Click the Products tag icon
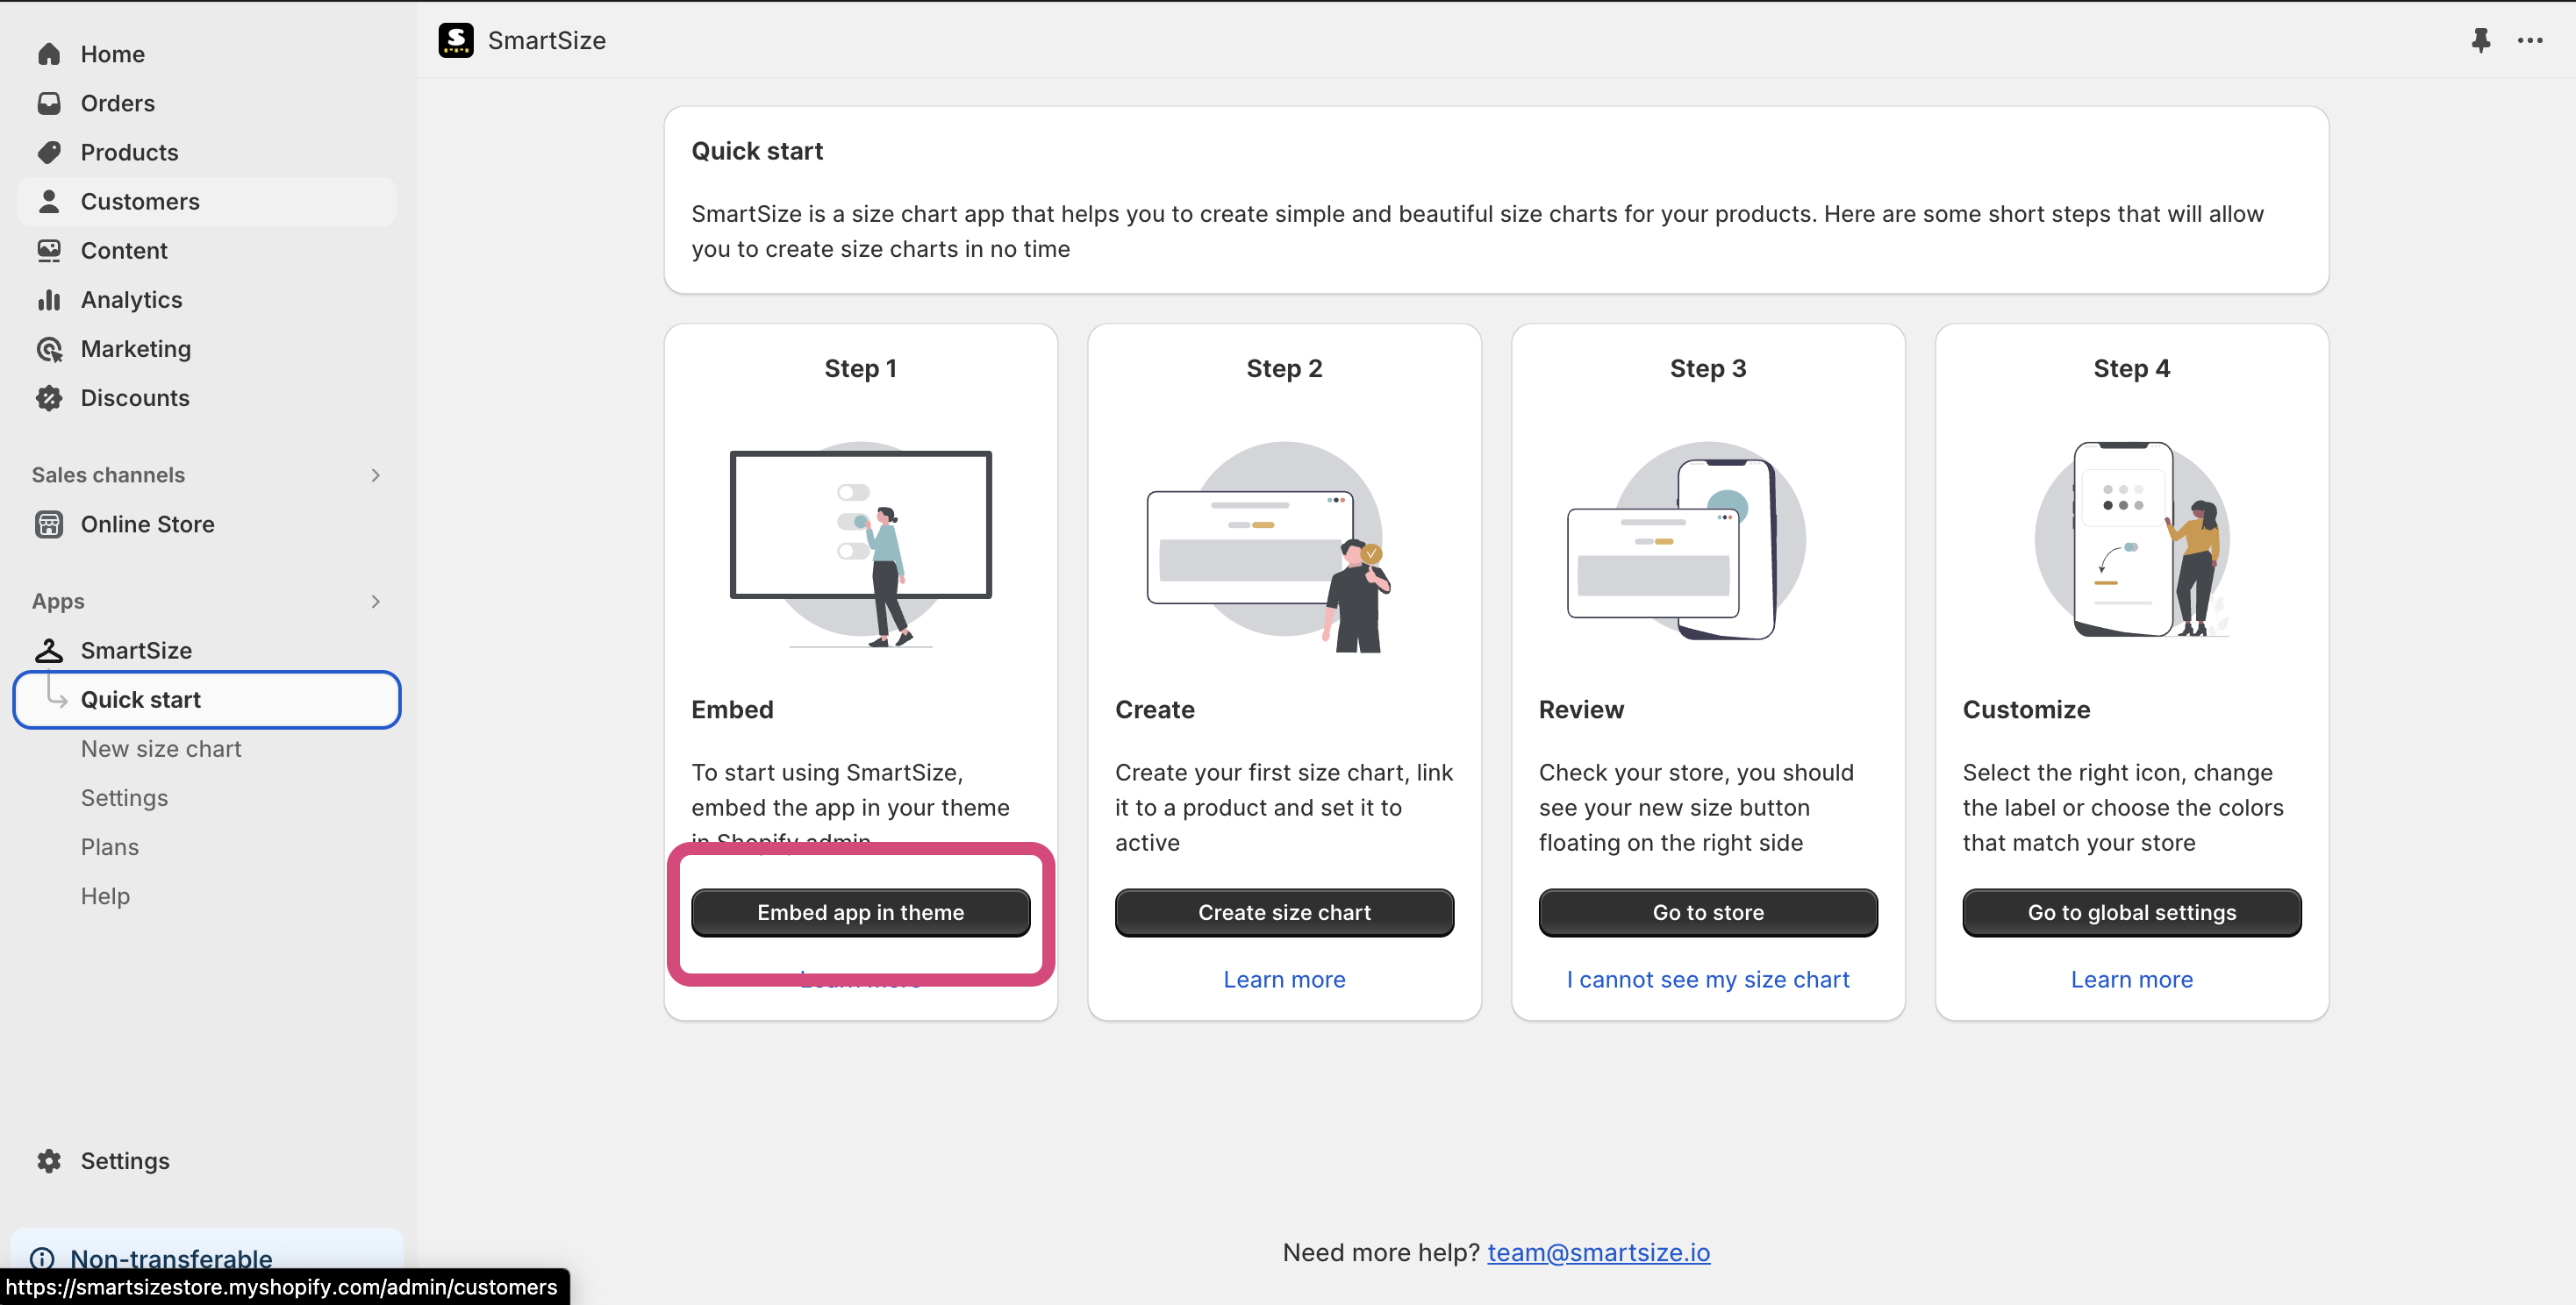2576x1305 pixels. click(x=49, y=152)
